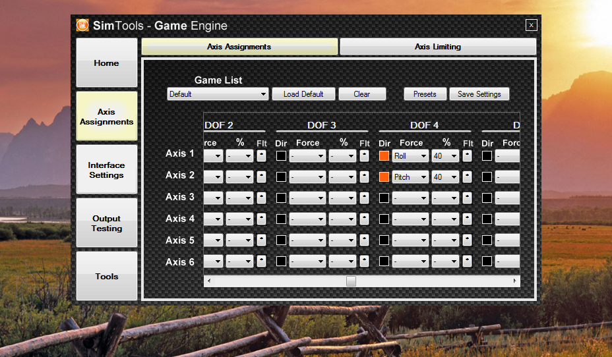Click the horizontal scrollbar thumb

[351, 281]
